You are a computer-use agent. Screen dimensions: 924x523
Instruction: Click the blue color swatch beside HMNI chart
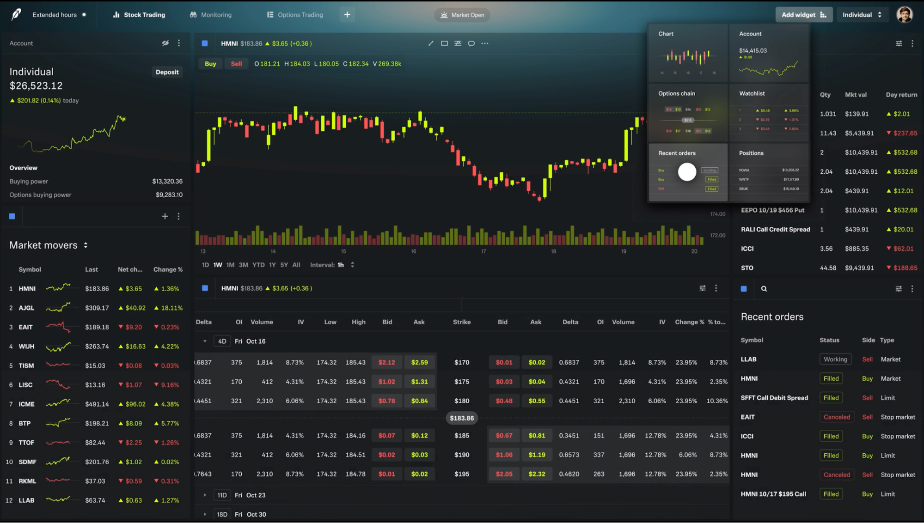point(205,43)
